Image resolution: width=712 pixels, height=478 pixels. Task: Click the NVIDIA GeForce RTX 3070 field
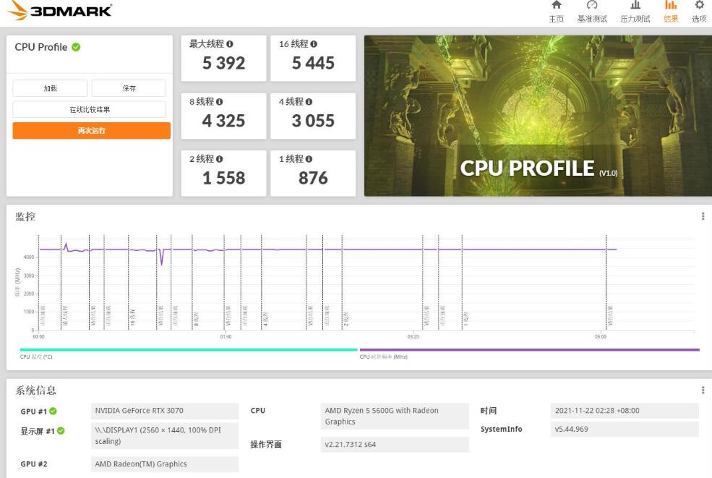coord(165,411)
